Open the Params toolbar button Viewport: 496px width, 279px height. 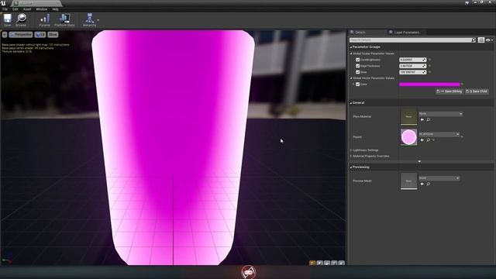(45, 20)
